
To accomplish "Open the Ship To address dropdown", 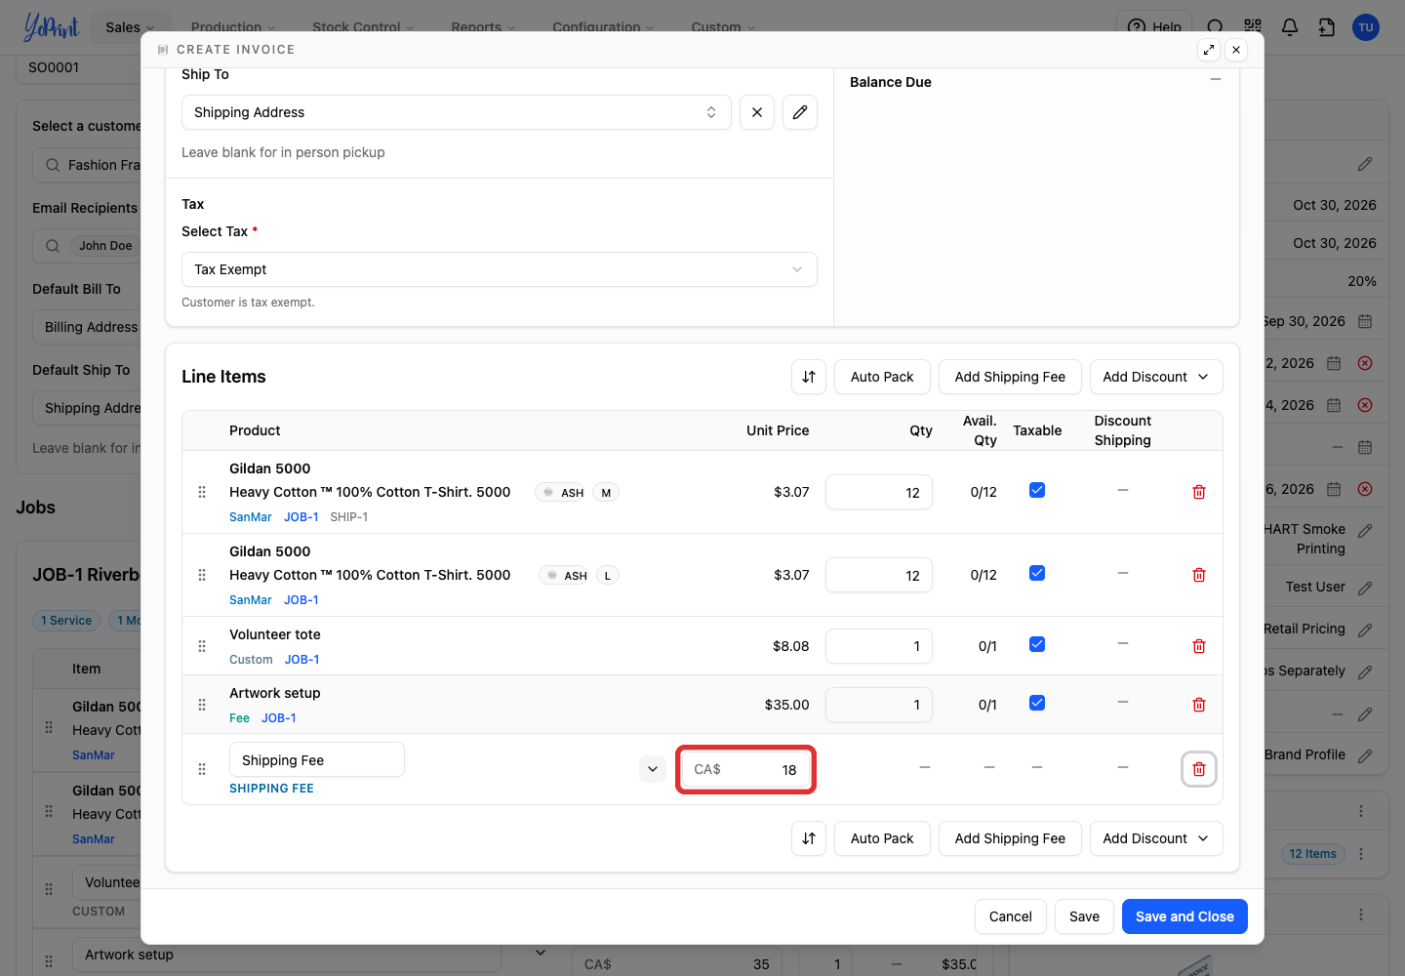I will 457,112.
